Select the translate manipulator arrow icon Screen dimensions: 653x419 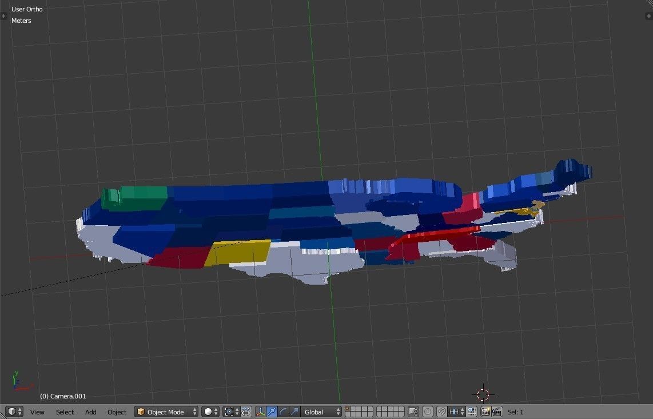pyautogui.click(x=272, y=412)
